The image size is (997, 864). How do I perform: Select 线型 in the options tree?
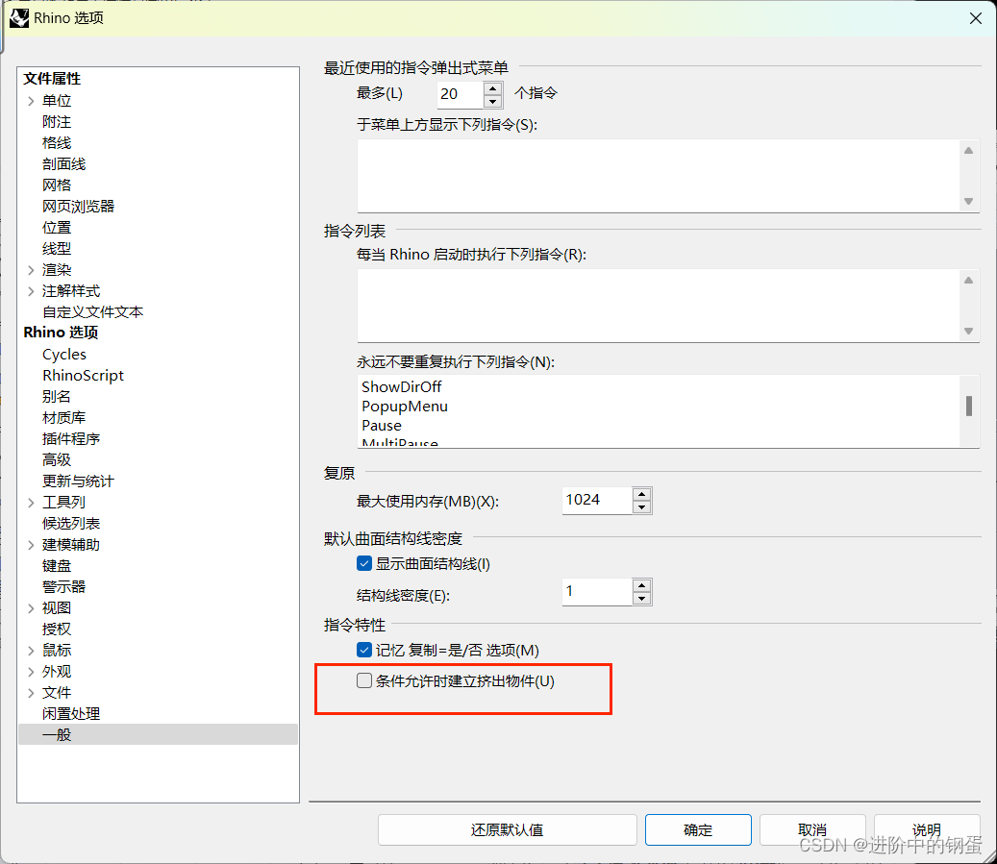pyautogui.click(x=57, y=249)
